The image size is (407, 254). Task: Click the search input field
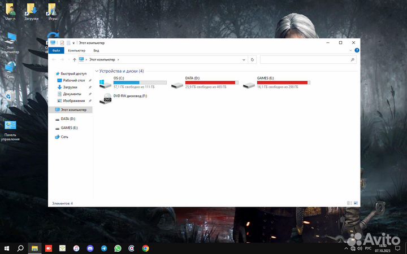pos(308,59)
